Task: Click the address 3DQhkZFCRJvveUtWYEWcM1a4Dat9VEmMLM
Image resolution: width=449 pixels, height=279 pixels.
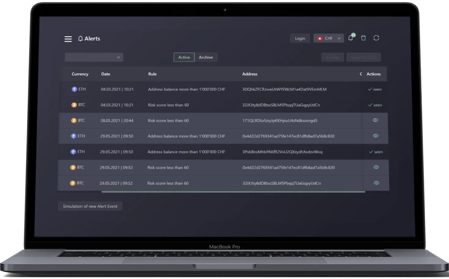Action: coord(284,89)
